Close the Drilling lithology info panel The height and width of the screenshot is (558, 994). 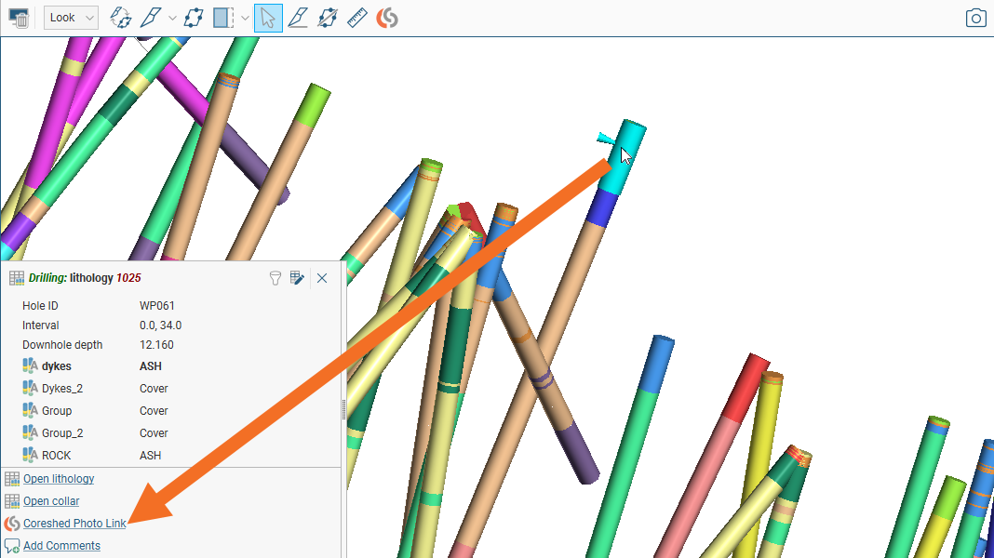coord(322,278)
